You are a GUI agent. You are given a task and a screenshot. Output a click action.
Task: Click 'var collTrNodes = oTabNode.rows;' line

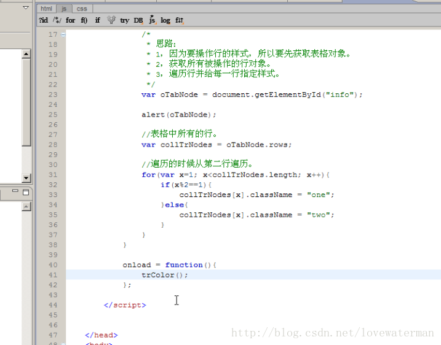point(217,145)
